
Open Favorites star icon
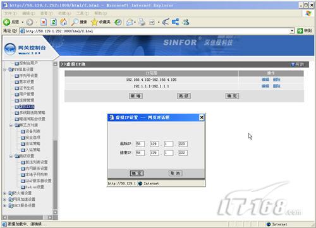coord(94,22)
